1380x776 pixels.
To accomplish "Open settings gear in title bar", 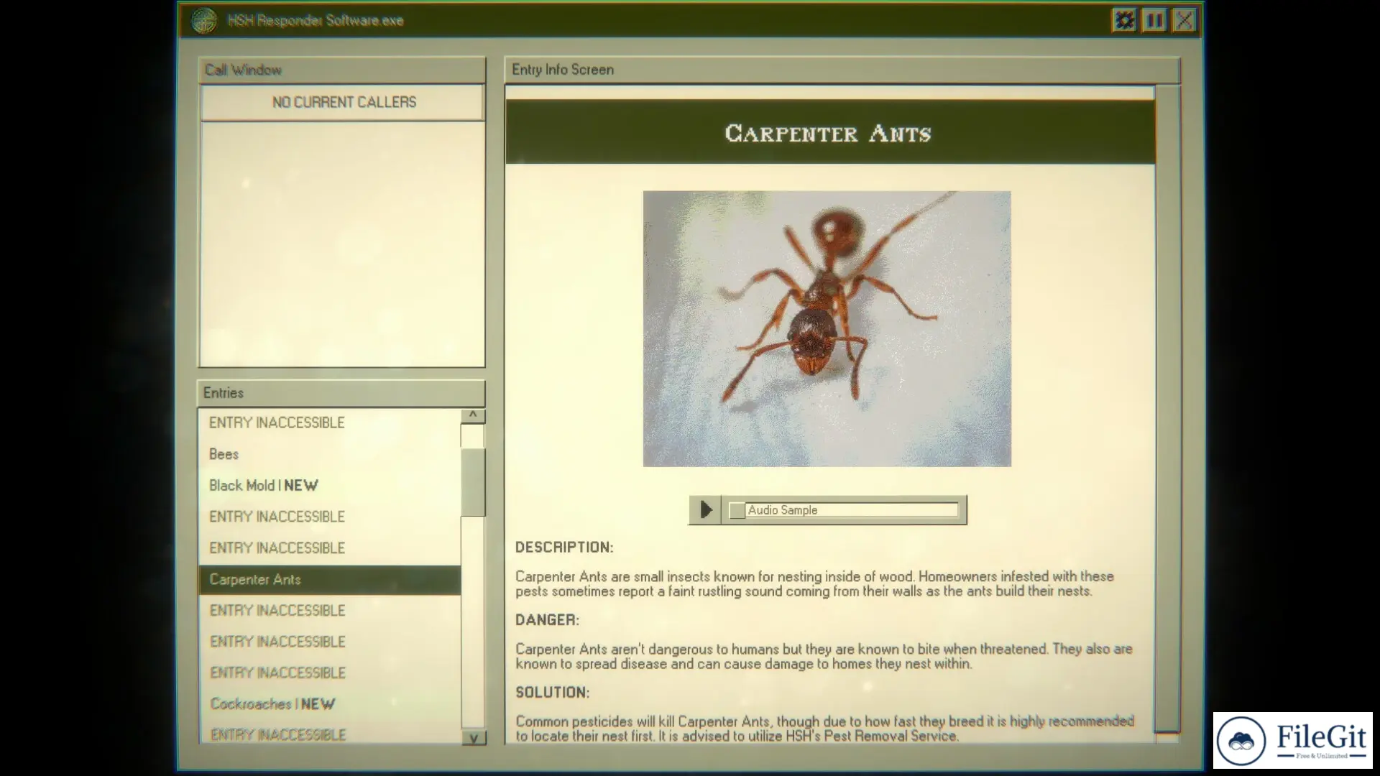I will point(1124,20).
